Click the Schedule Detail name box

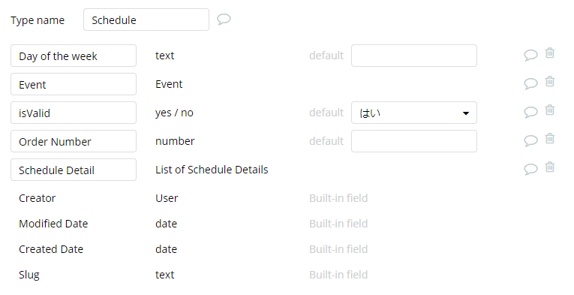[x=74, y=170]
